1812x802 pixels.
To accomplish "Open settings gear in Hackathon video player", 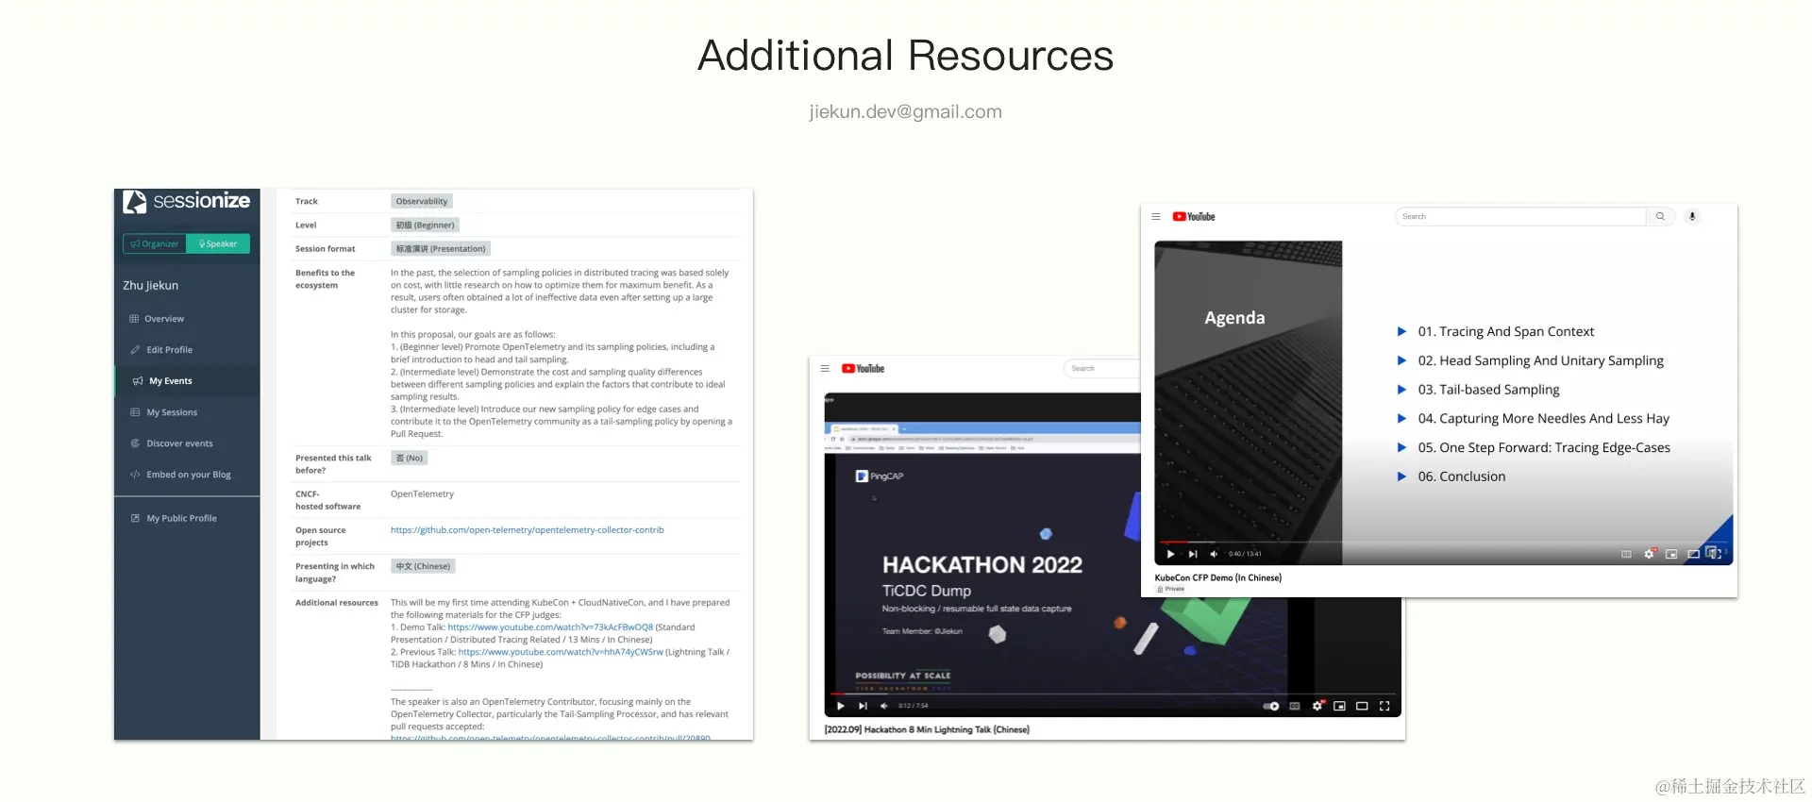I will 1317,706.
